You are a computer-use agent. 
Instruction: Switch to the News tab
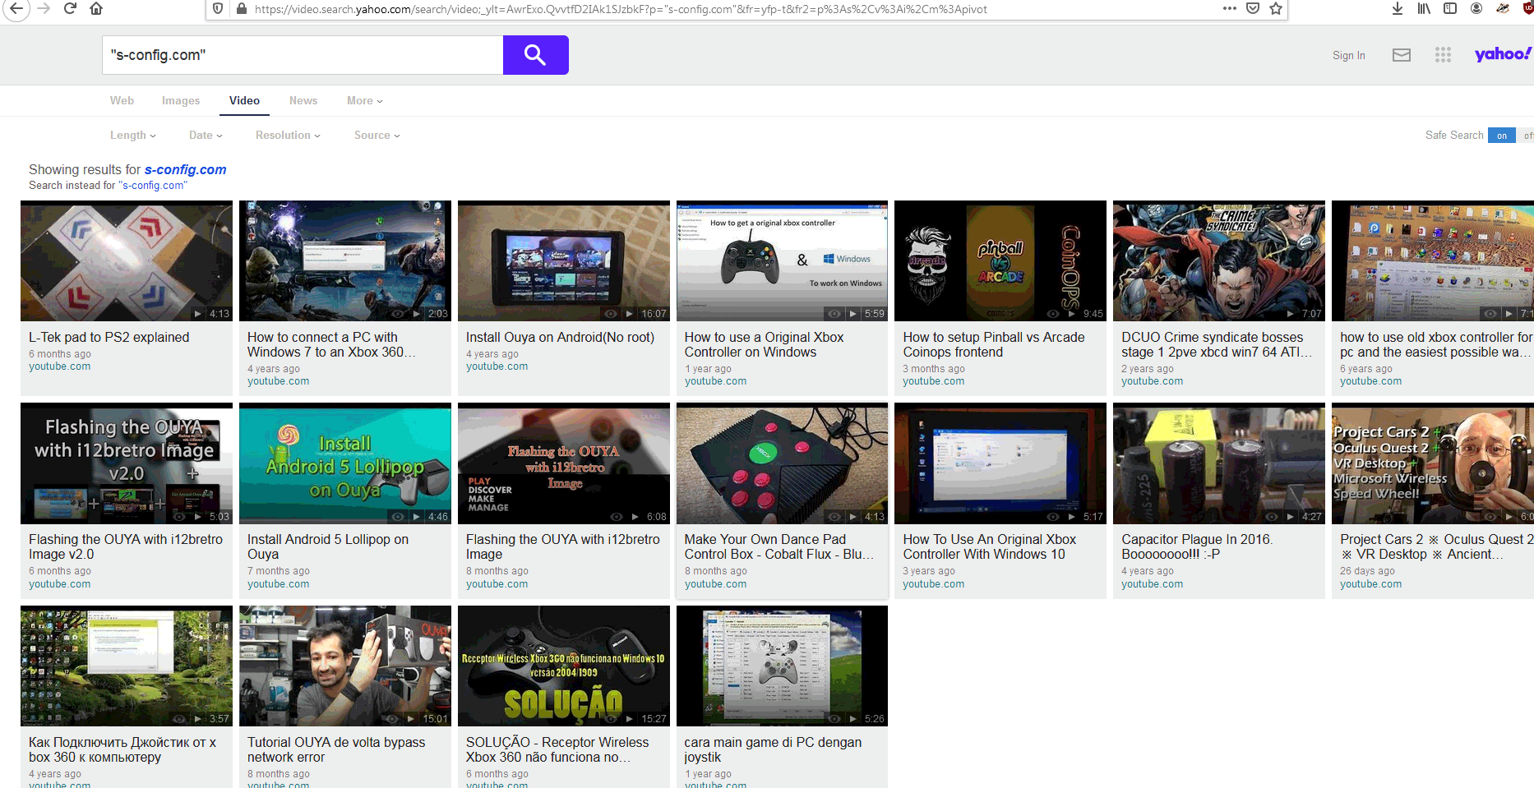click(x=303, y=100)
